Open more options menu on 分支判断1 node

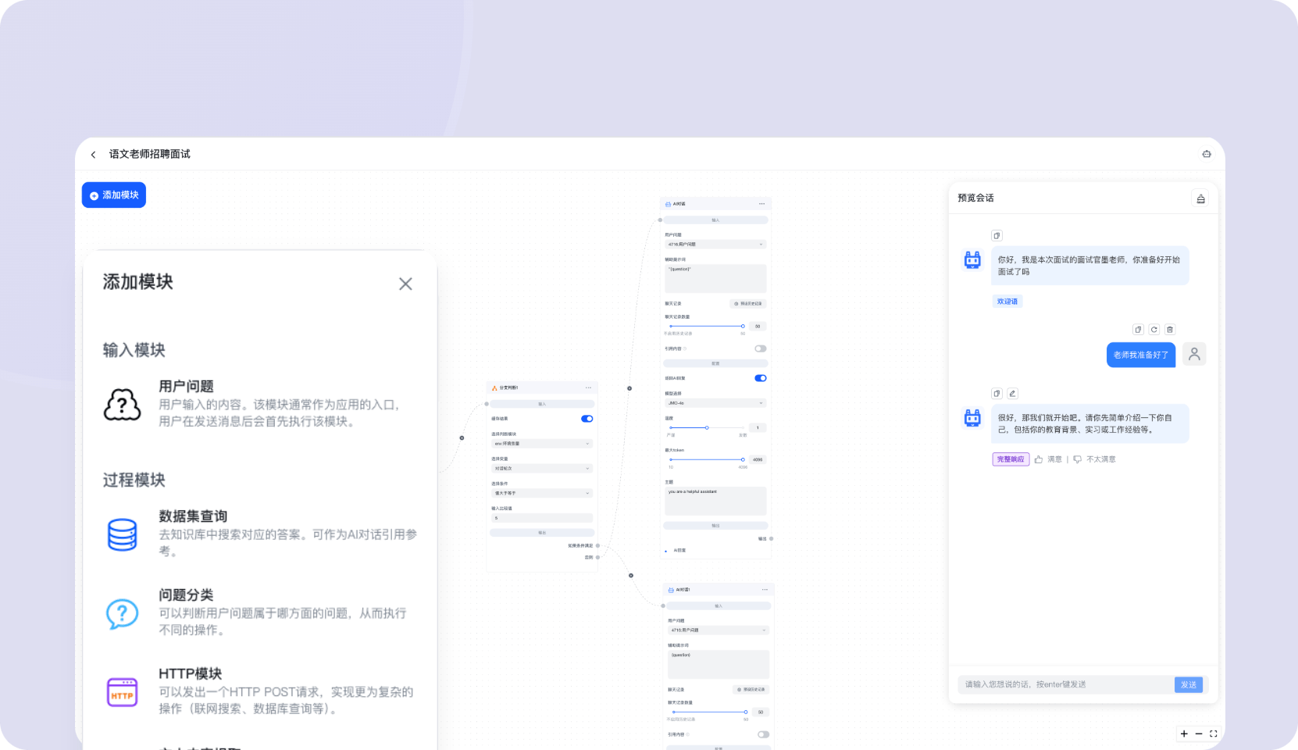click(x=590, y=387)
